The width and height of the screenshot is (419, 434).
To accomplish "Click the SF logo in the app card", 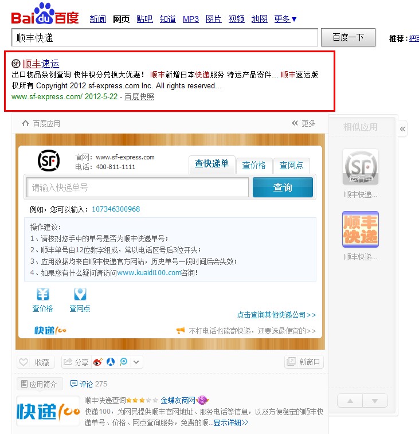I will (49, 161).
